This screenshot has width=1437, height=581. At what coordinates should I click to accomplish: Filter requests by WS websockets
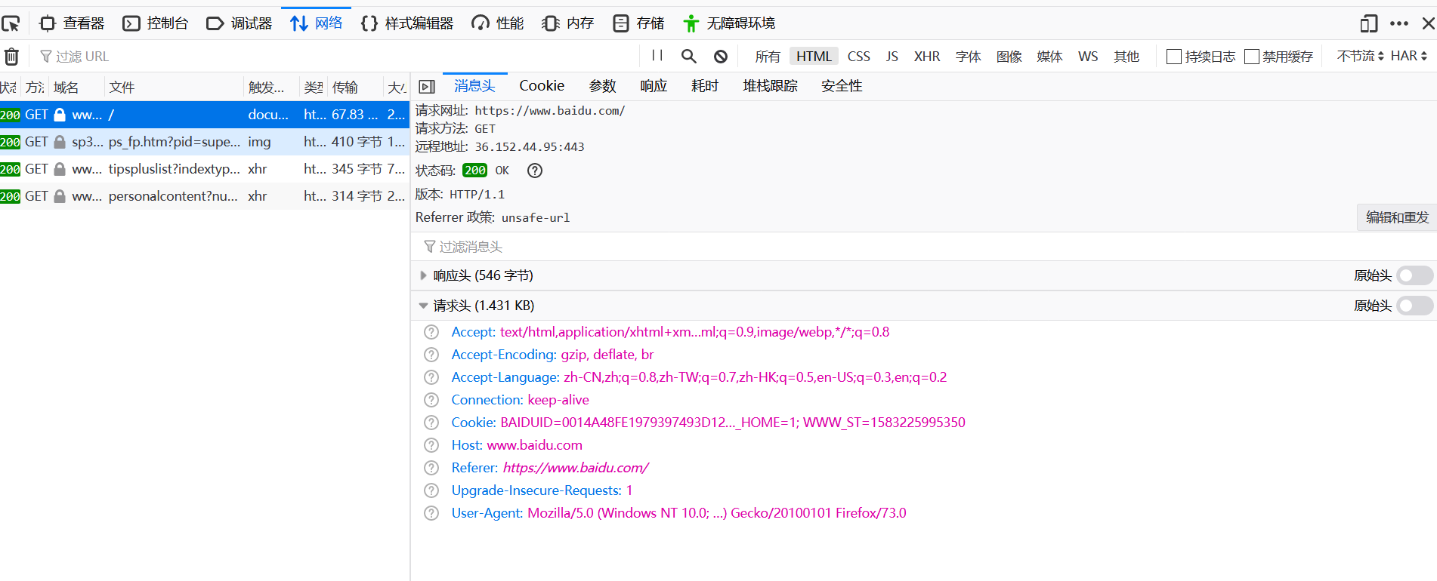click(1088, 57)
